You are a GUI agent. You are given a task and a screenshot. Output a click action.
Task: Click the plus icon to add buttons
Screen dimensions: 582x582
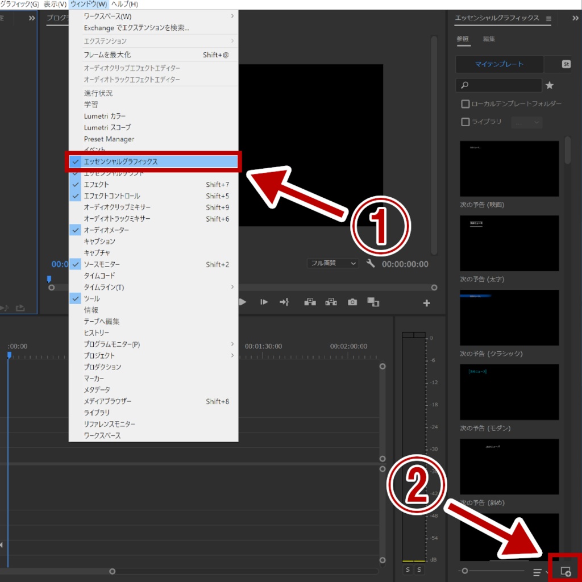[426, 302]
